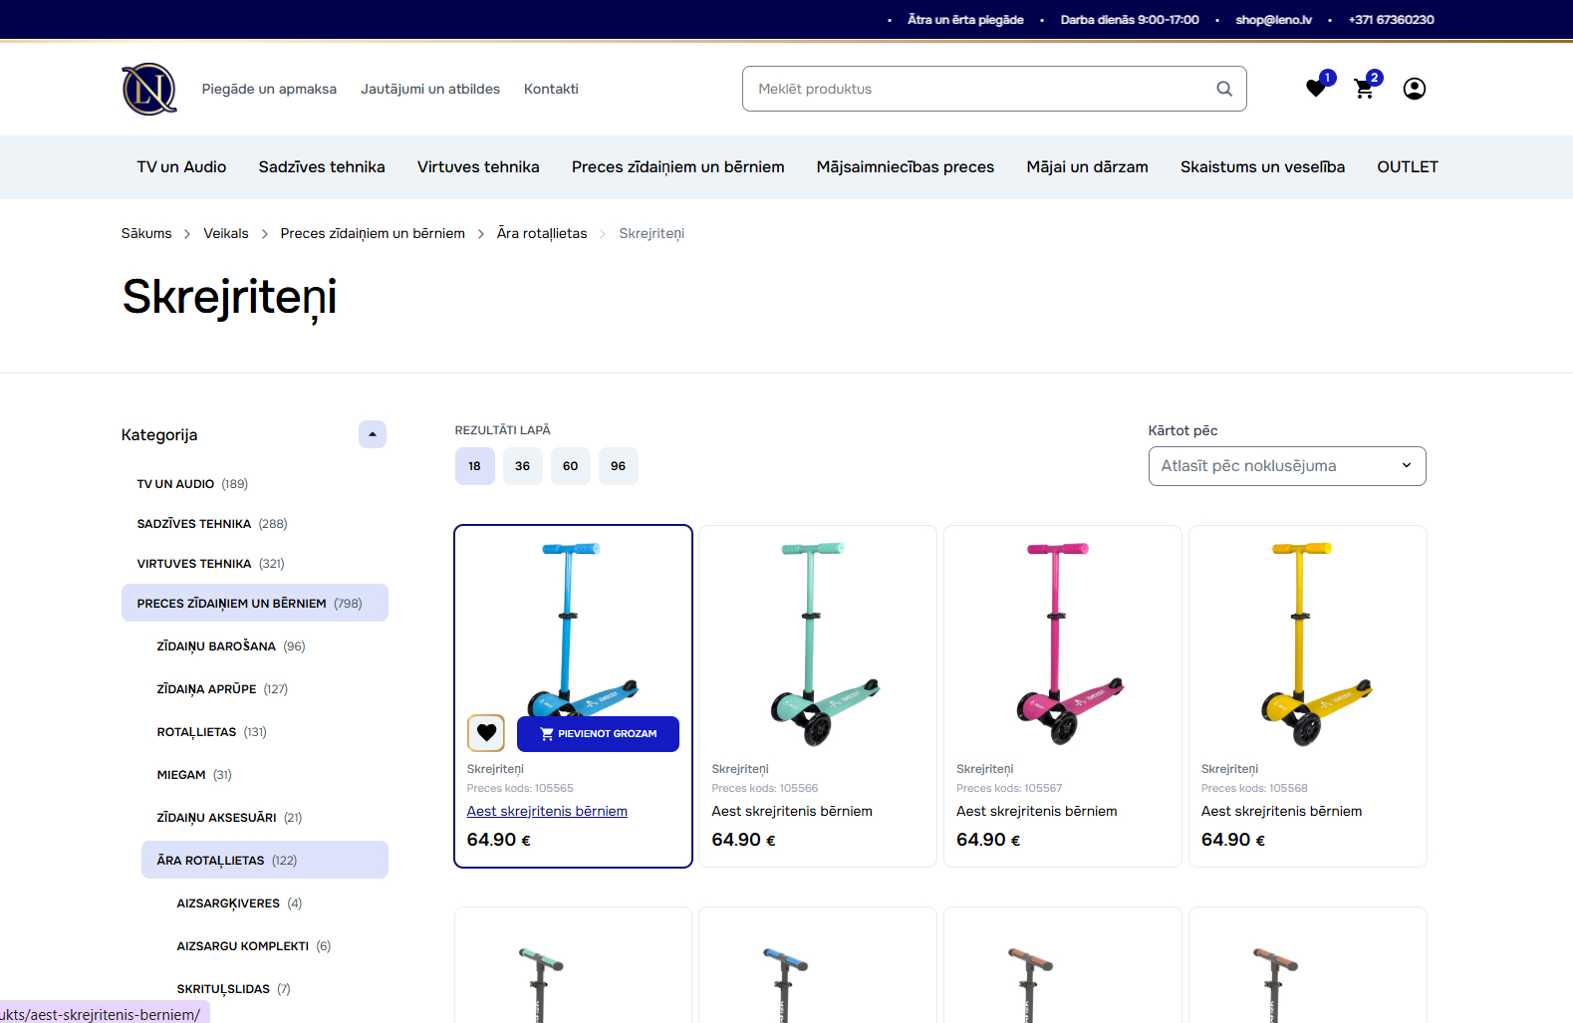Open the OUTLET menu item
The height and width of the screenshot is (1023, 1573).
(1407, 167)
